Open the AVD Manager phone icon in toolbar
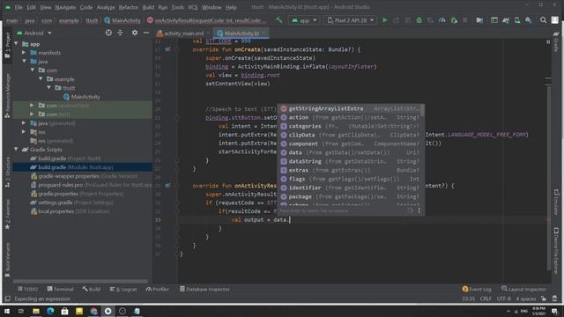564x317 pixels. click(517, 20)
